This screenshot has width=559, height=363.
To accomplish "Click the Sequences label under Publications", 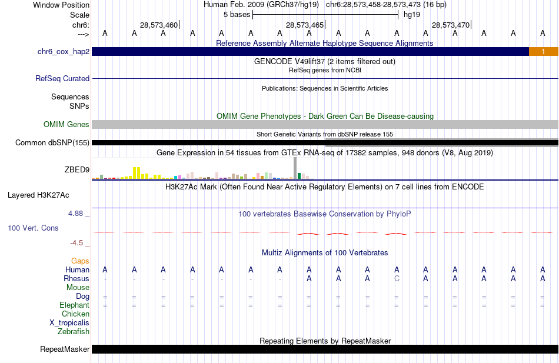I will pyautogui.click(x=70, y=96).
